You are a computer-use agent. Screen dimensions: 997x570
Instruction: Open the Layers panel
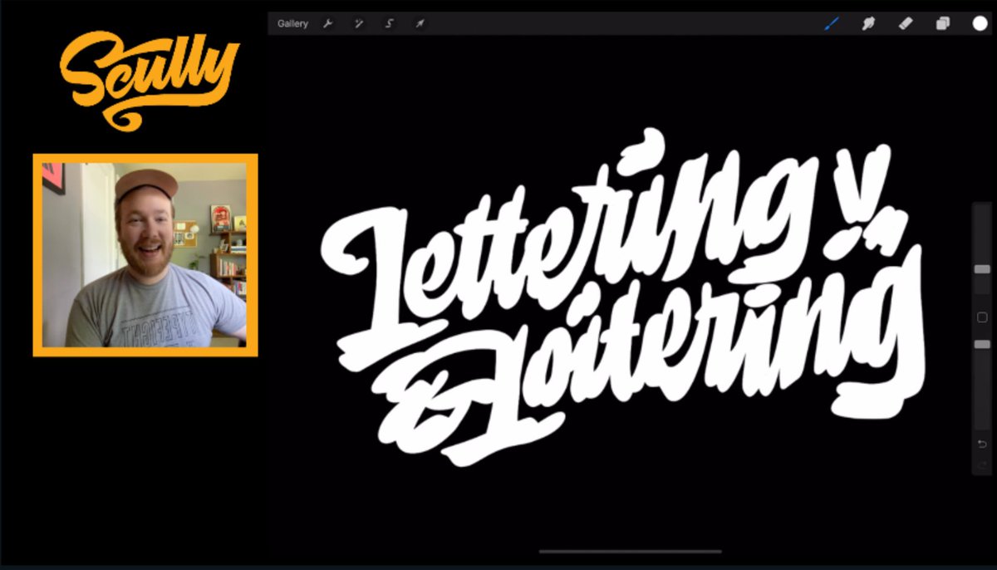tap(942, 23)
